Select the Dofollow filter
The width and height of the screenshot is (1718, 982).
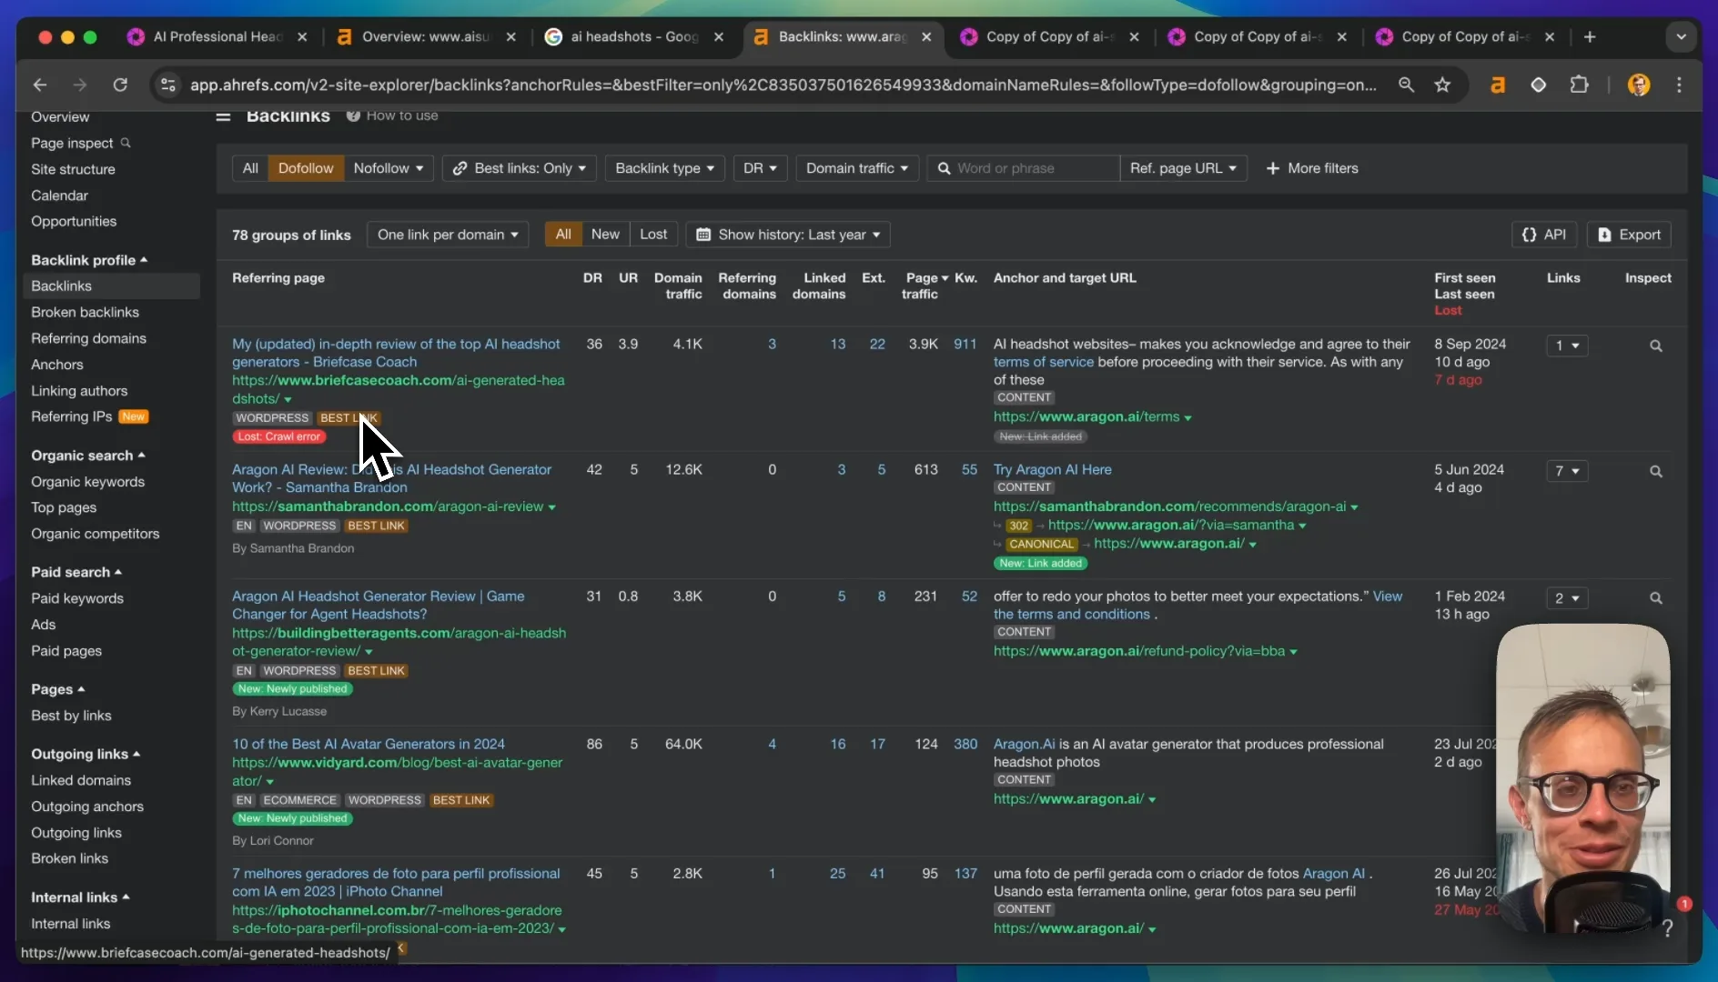pyautogui.click(x=306, y=168)
